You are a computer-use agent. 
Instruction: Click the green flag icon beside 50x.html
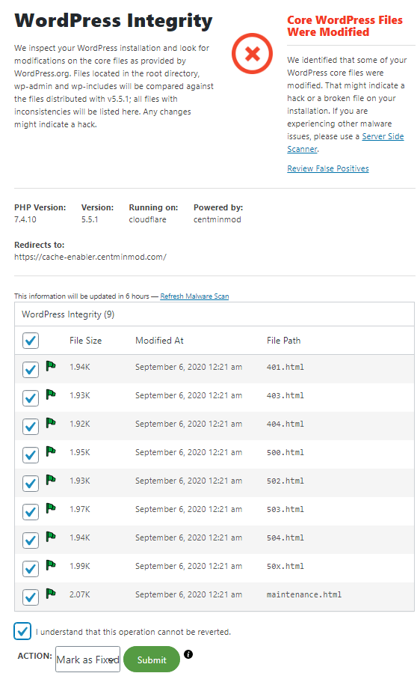coord(51,565)
